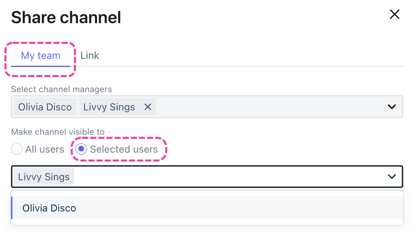Click the Livvy Sings manager chip
The width and height of the screenshot is (415, 233).
click(109, 107)
